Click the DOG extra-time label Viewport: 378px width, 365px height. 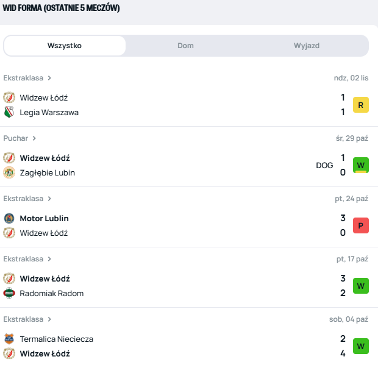[x=324, y=165]
